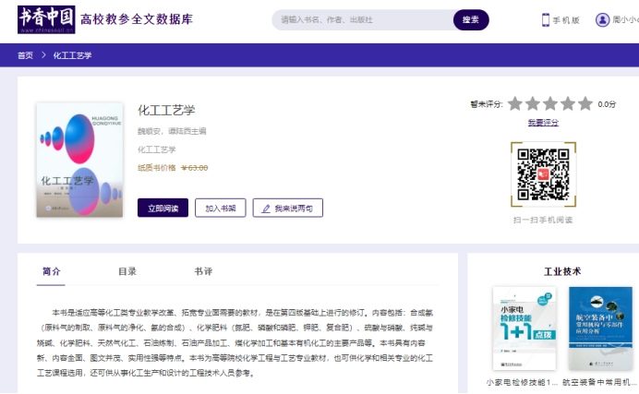The image size is (639, 394).
Task: Add the book via 加入书架 button
Action: [x=220, y=208]
